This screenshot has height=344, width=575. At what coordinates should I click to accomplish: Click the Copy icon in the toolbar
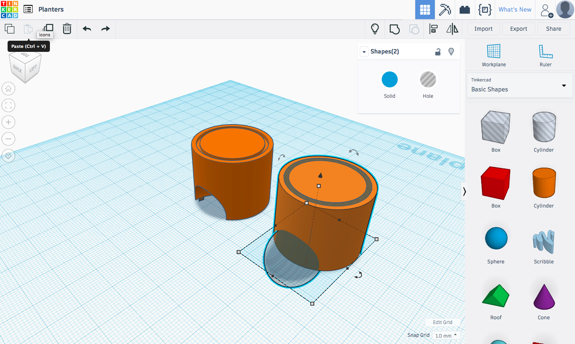pos(10,29)
